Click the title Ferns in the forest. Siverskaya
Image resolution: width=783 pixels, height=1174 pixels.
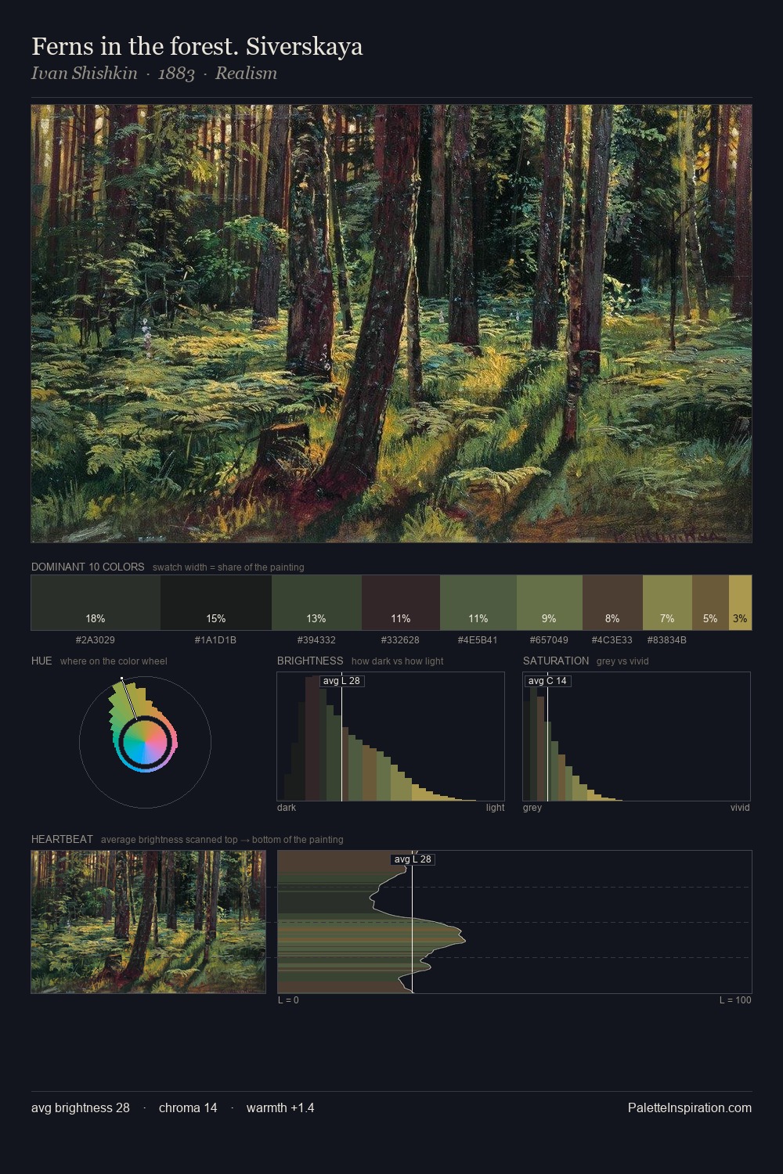click(197, 46)
